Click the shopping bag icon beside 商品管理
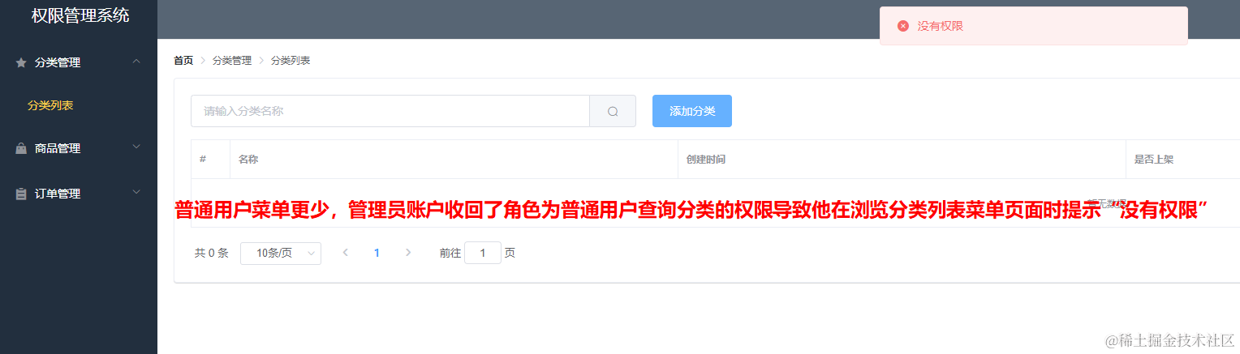This screenshot has height=354, width=1240. (21, 149)
